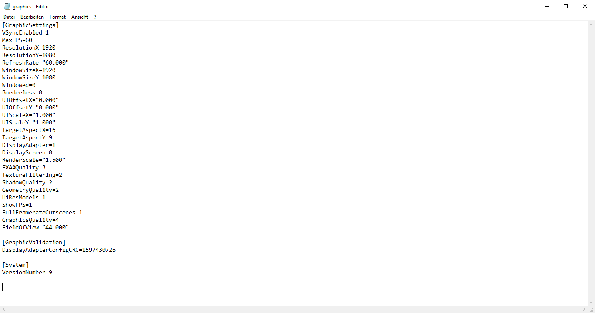This screenshot has height=313, width=595.
Task: Click the Notepad icon in the title bar
Action: point(7,6)
